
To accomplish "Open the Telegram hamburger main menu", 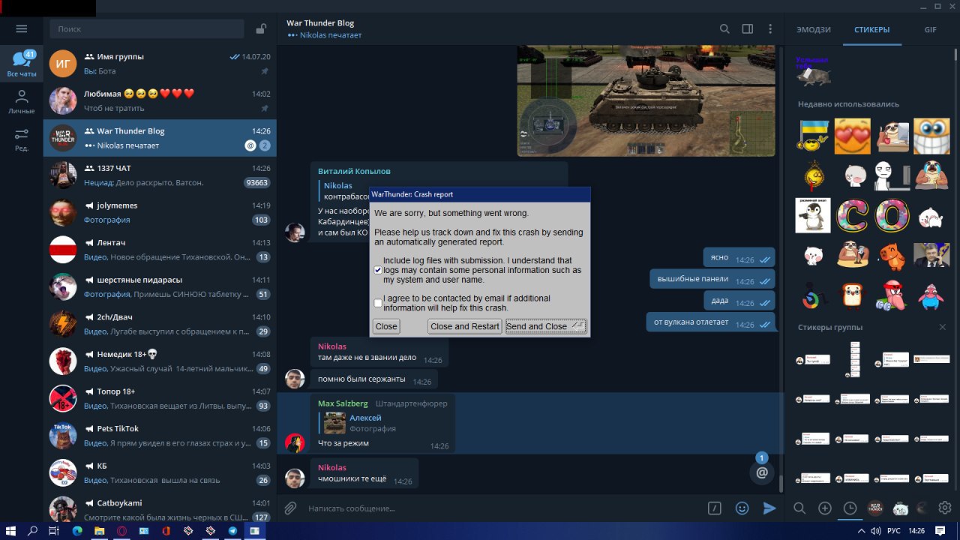I will click(x=21, y=28).
